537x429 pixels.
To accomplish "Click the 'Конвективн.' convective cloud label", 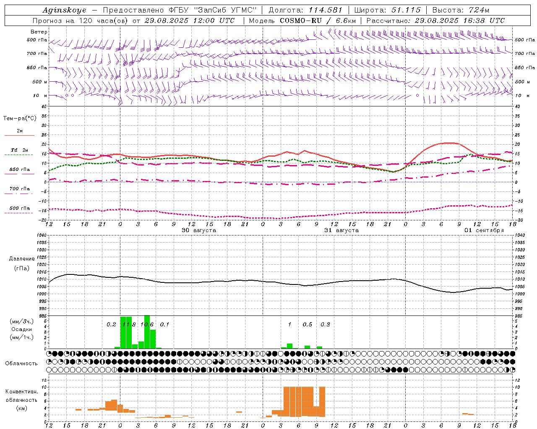I will (21, 392).
